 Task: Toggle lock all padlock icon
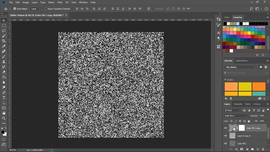tap(249, 121)
